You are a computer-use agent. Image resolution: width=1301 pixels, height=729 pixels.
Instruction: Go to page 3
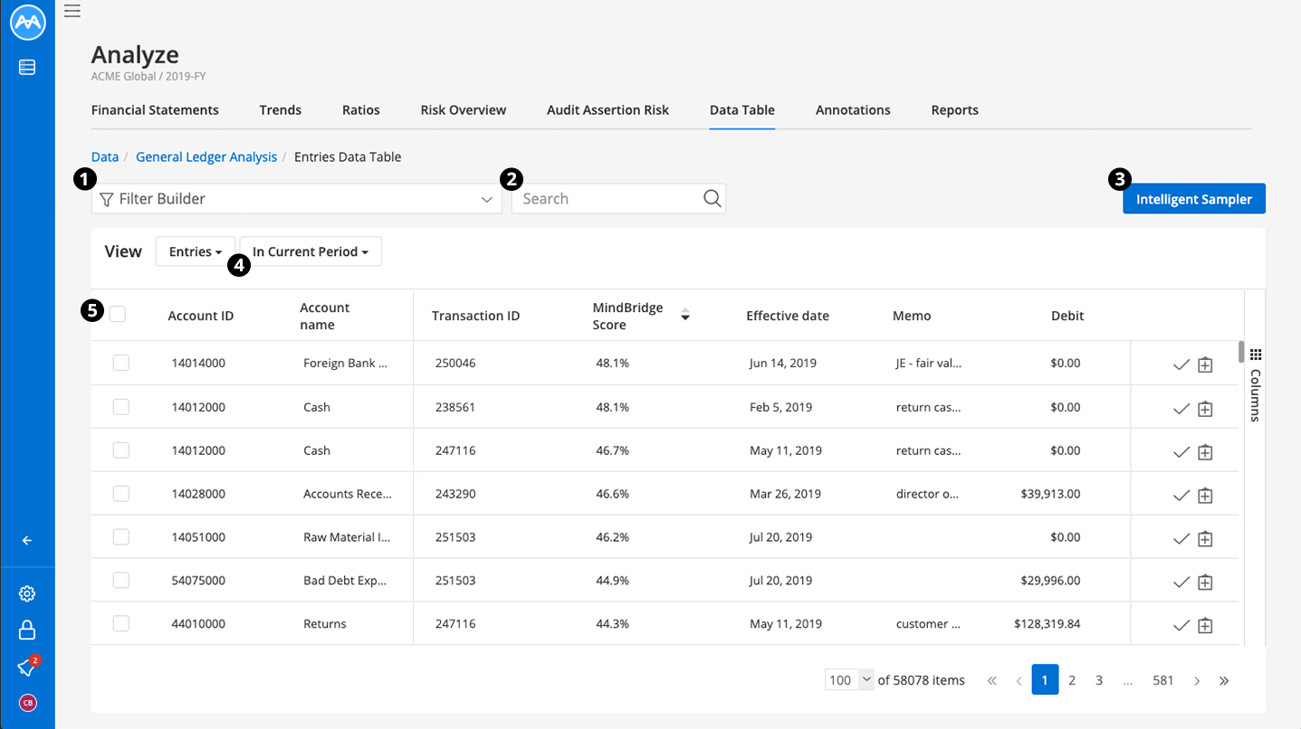coord(1099,680)
